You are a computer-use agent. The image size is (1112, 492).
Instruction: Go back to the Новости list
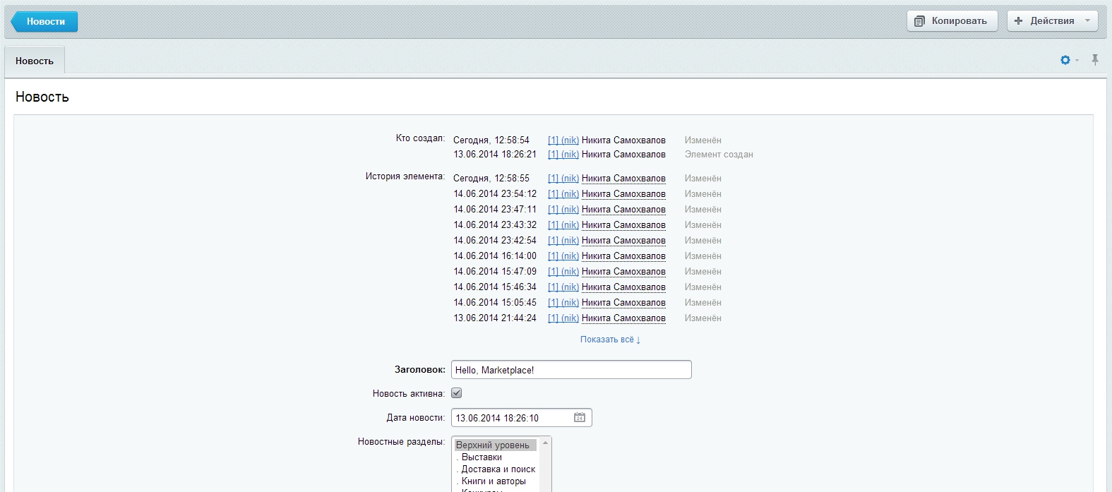point(45,22)
